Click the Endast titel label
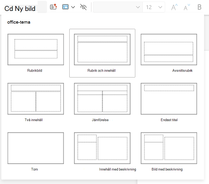Screen dimensions: 209x184 [x=169, y=120]
